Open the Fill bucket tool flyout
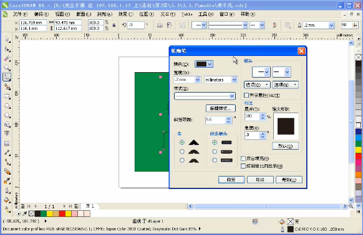 tap(7, 200)
